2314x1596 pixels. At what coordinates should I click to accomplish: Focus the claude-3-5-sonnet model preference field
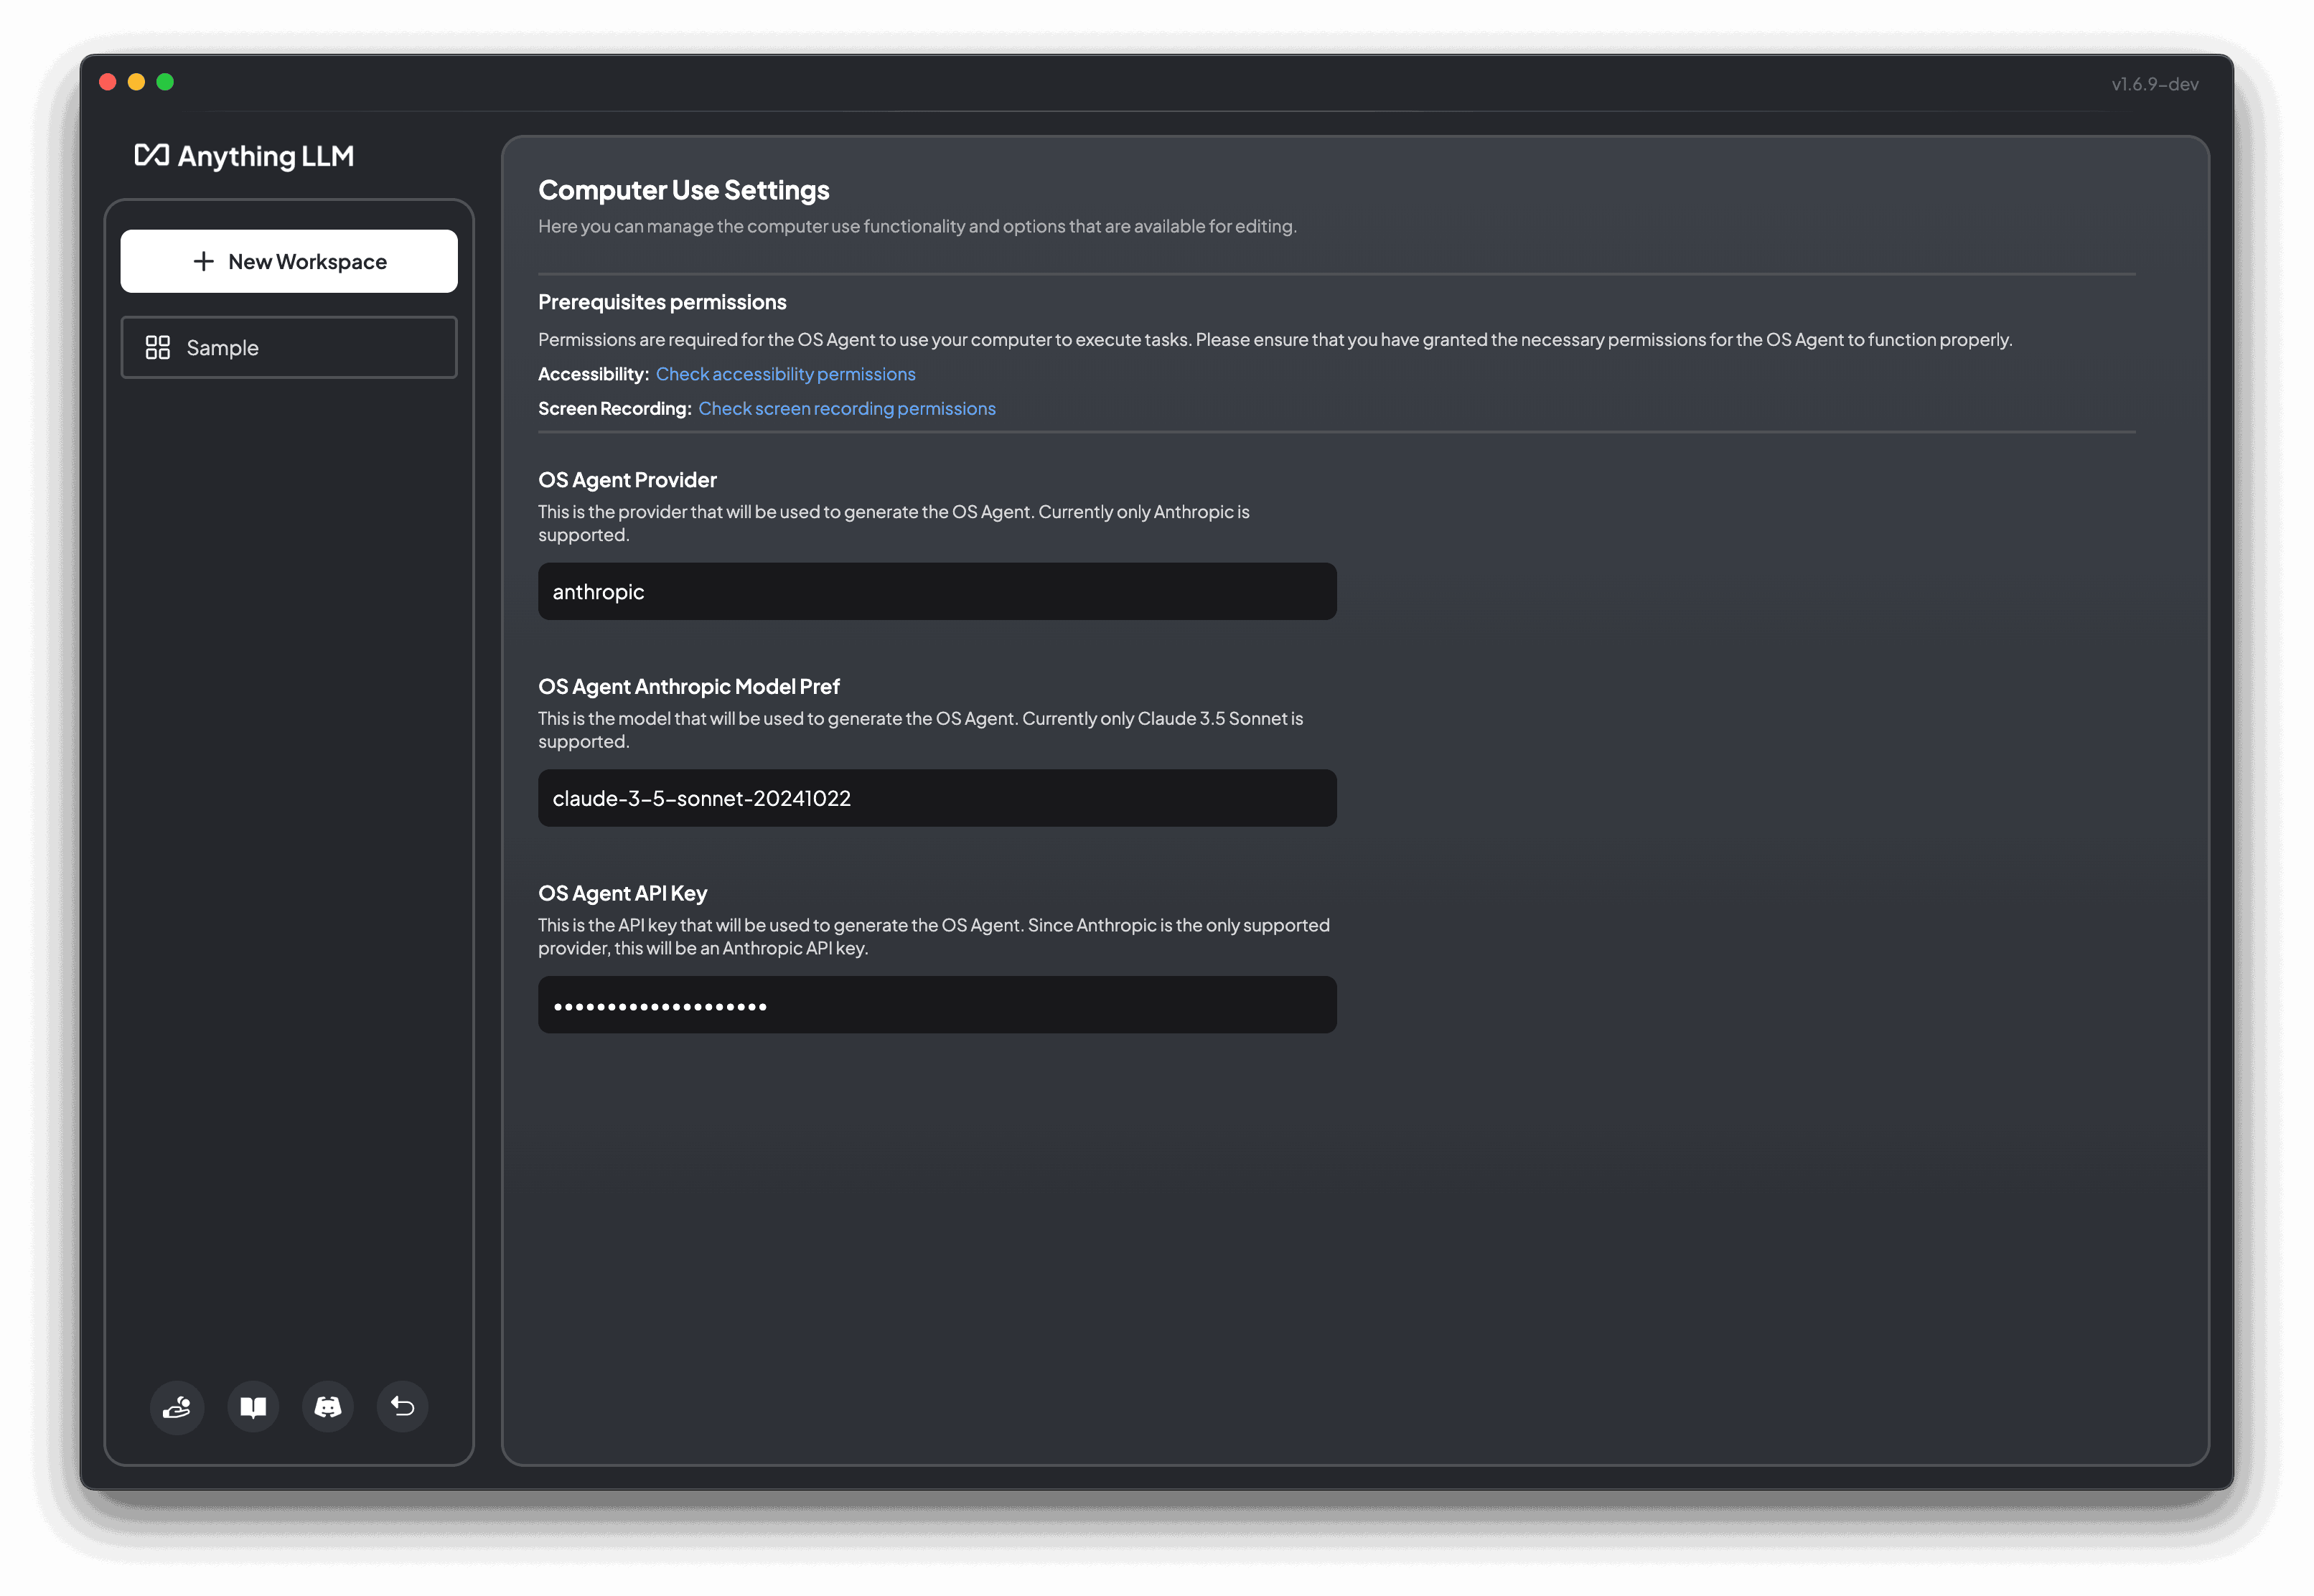[x=936, y=798]
